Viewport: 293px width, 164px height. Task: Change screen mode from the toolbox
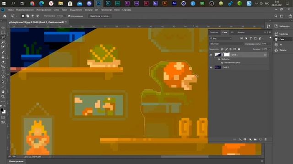pyautogui.click(x=3, y=122)
